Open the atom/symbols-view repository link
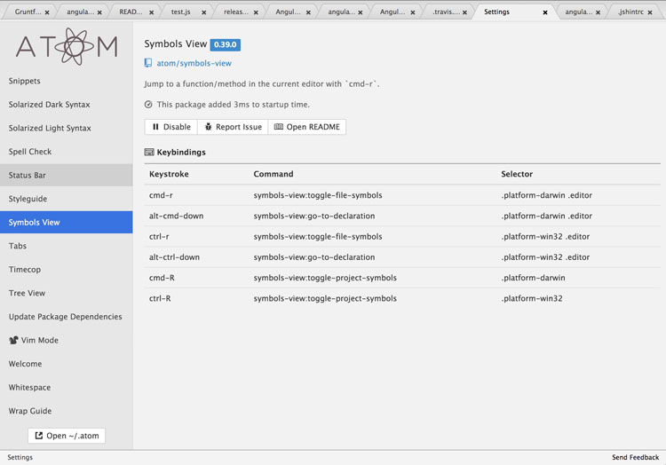The height and width of the screenshot is (465, 666). [194, 63]
